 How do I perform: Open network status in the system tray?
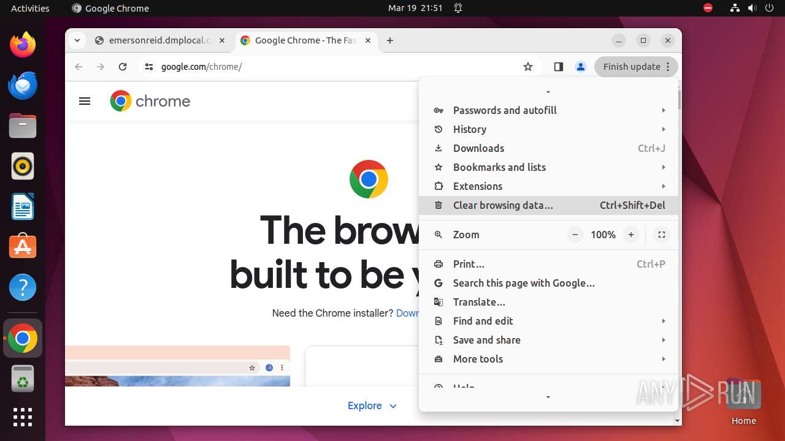pyautogui.click(x=735, y=8)
